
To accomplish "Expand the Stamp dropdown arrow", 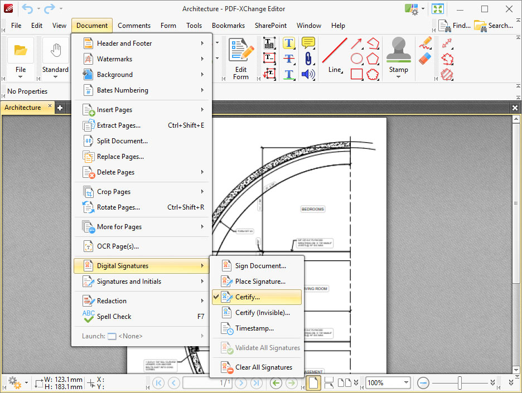I will (x=399, y=77).
